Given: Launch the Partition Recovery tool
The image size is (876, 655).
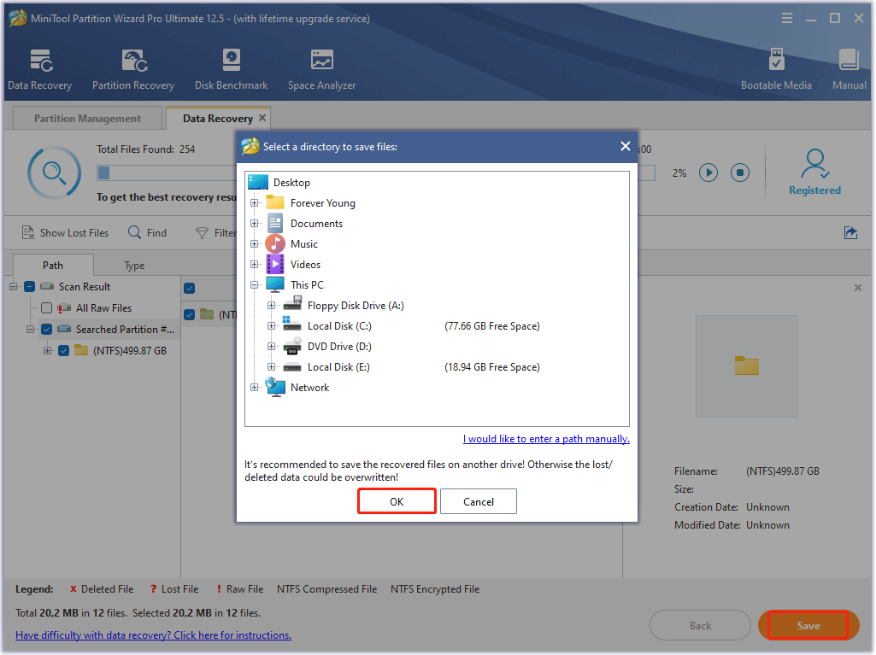Looking at the screenshot, I should click(133, 68).
